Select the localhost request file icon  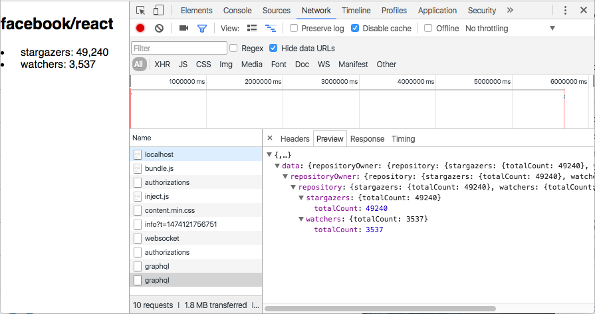point(138,154)
